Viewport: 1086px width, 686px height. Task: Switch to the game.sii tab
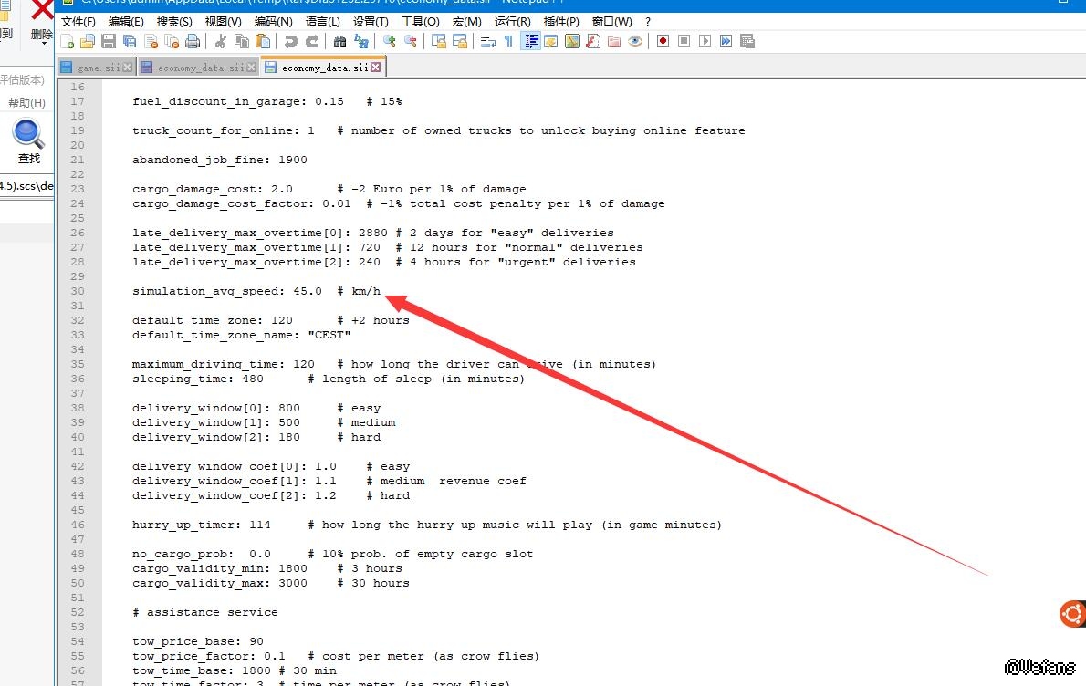point(99,68)
